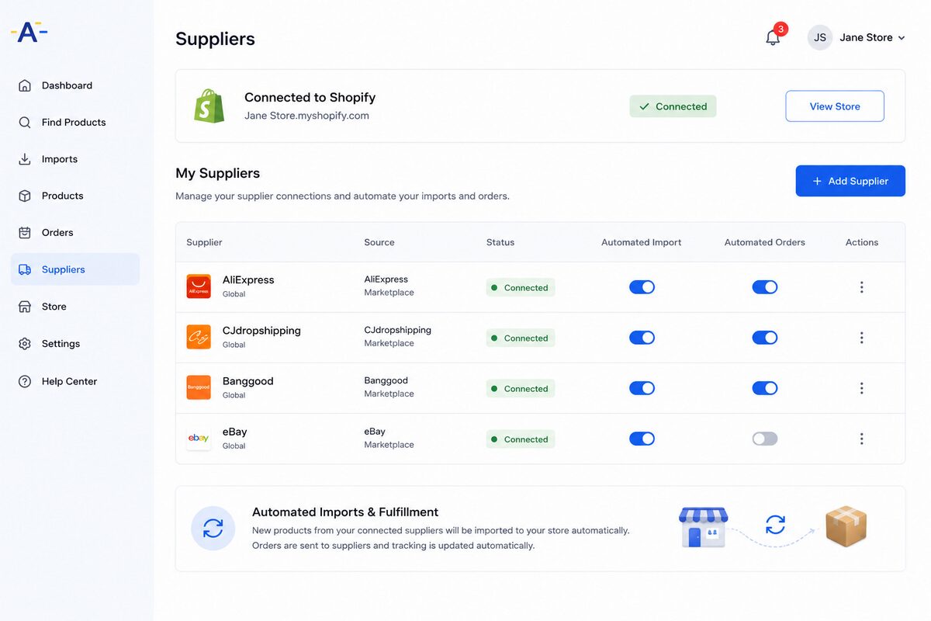931x621 pixels.
Task: Click the AliExpress supplier logo
Action: pyautogui.click(x=199, y=286)
